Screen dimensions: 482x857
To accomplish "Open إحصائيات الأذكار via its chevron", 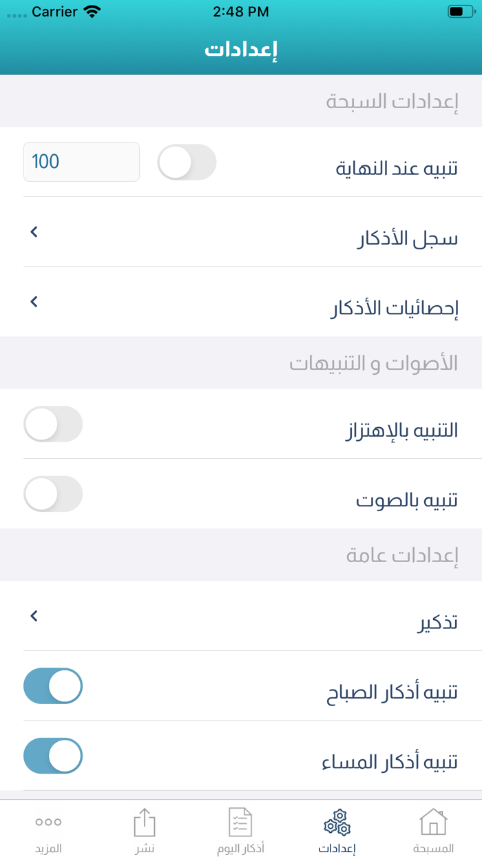I will pyautogui.click(x=33, y=302).
